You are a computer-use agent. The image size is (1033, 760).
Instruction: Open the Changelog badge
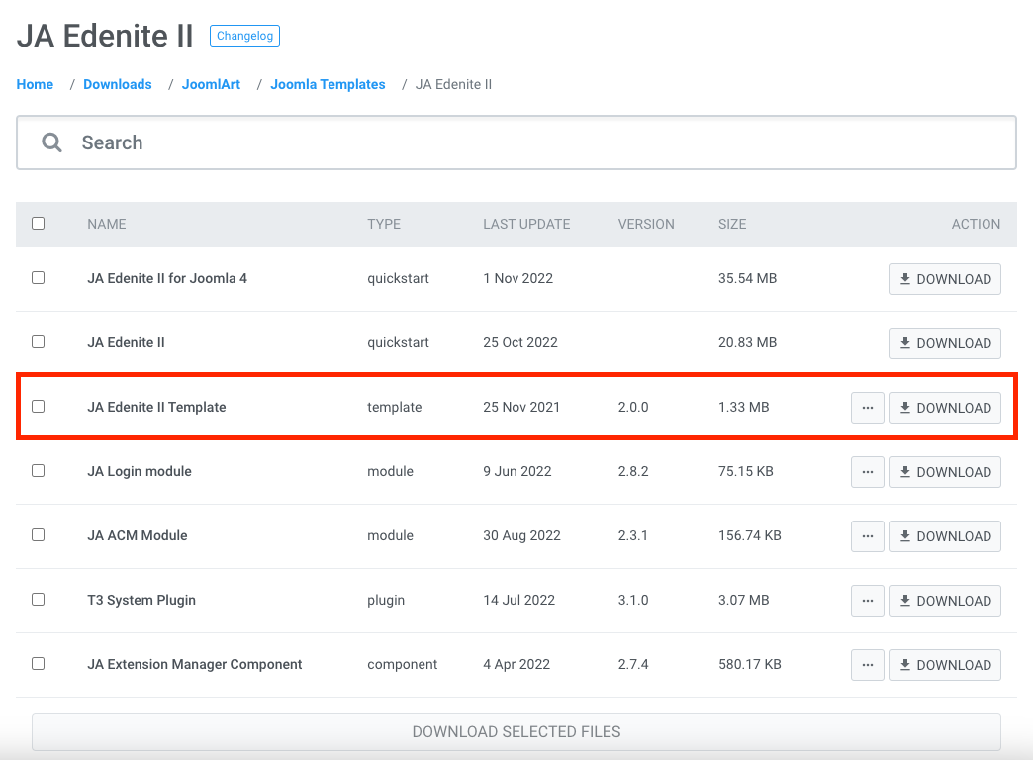coord(244,36)
